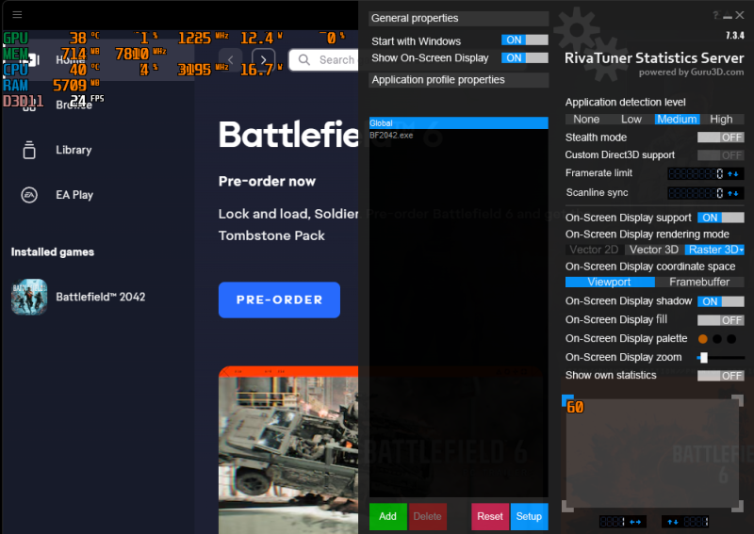Toggle Start with Windows switch
Image resolution: width=754 pixels, height=534 pixels.
[x=525, y=40]
